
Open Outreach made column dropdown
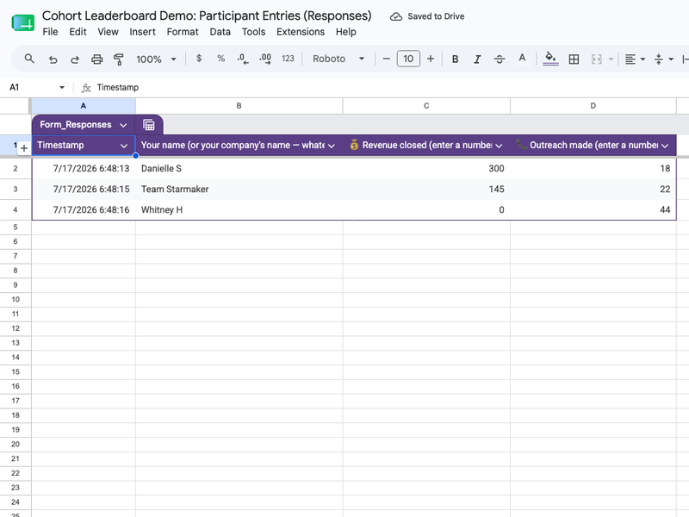point(665,146)
